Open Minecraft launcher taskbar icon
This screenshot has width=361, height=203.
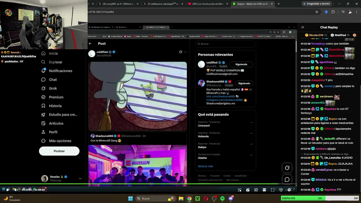click(x=198, y=198)
